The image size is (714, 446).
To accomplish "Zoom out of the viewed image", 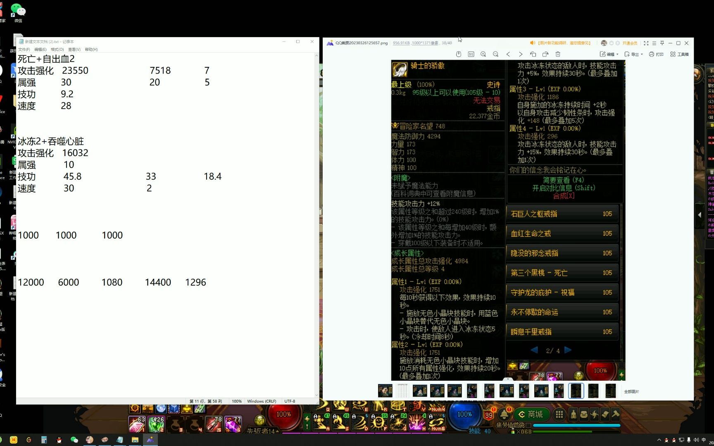I will [x=496, y=54].
